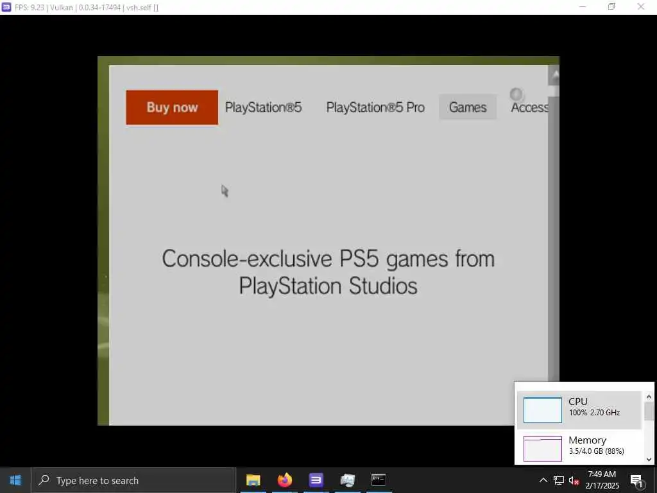
Task: Open the clock showing 7:49 AM
Action: (x=602, y=480)
